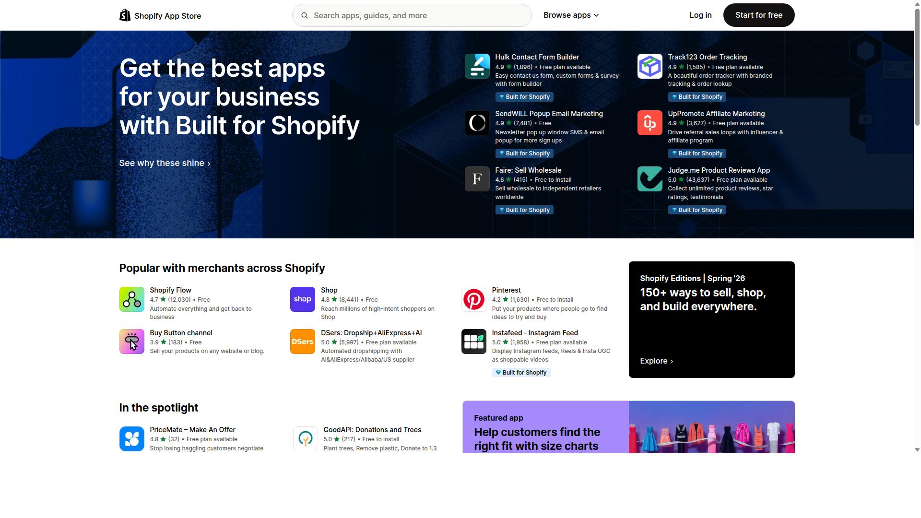Open See why these shine link
Viewport: 921px width, 518px height.
click(165, 163)
